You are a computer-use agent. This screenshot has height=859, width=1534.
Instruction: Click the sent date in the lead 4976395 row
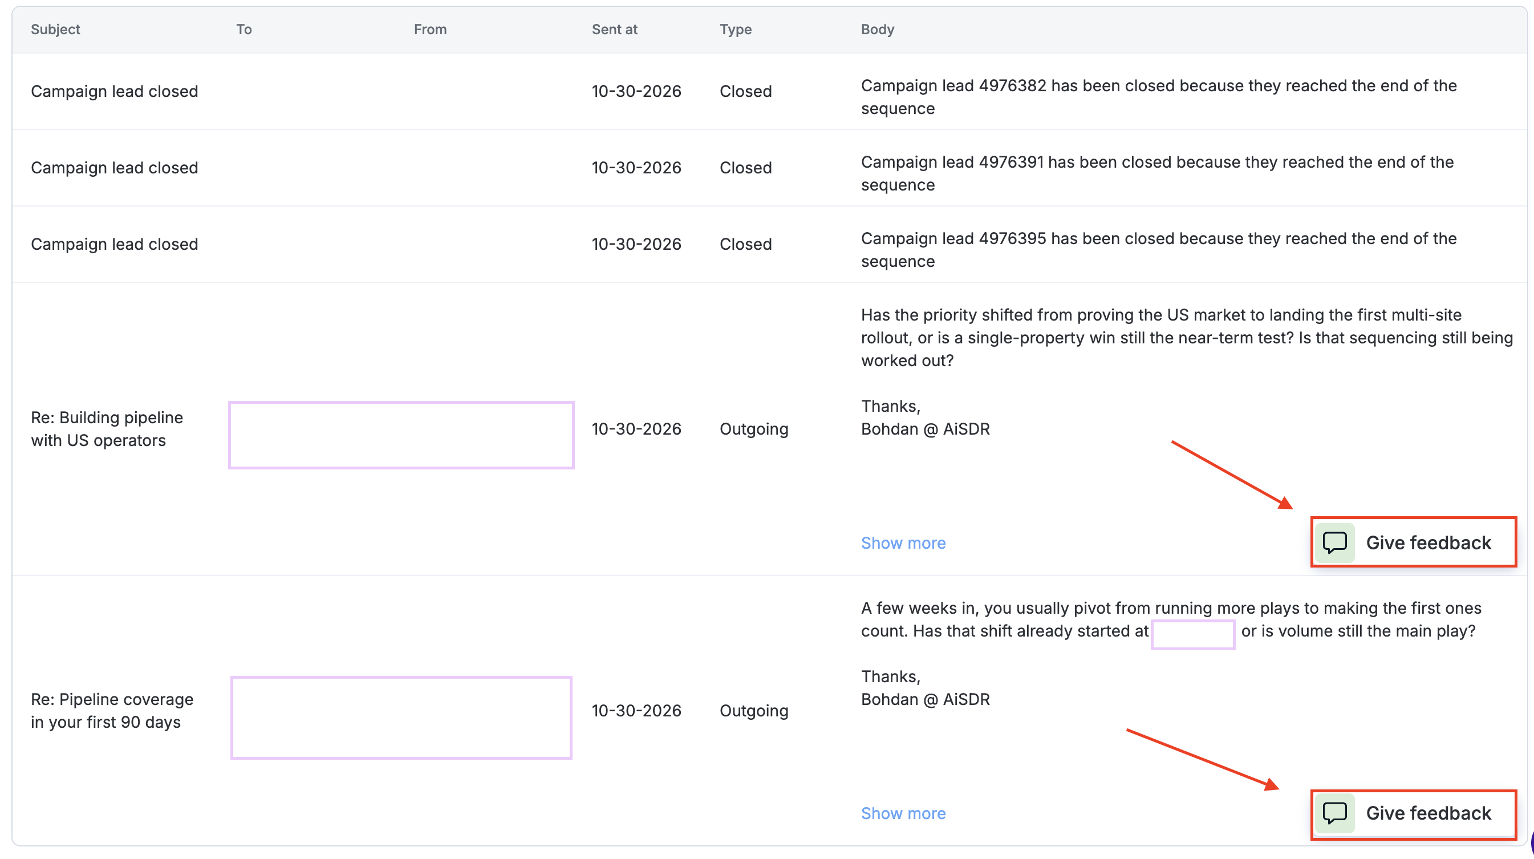click(636, 244)
